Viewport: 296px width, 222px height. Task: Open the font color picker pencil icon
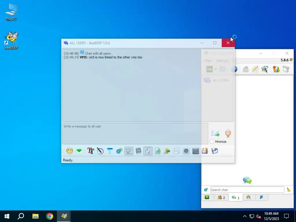click(x=100, y=151)
